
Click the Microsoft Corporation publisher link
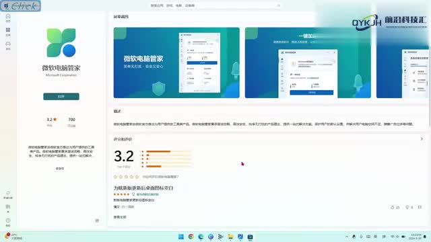61,75
